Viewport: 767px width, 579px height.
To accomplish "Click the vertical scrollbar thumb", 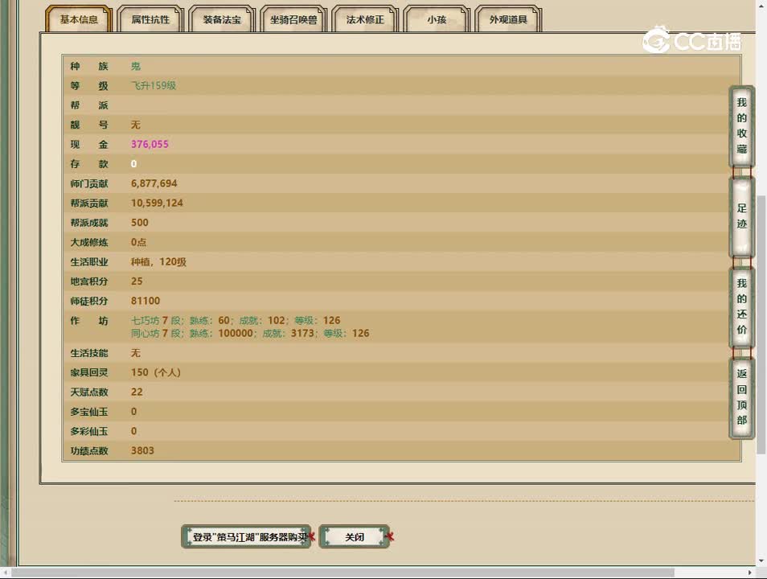I will [x=761, y=326].
